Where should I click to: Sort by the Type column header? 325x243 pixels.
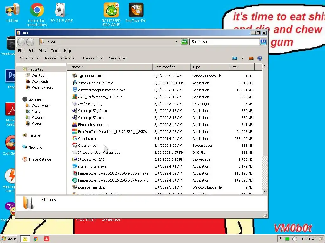(x=210, y=67)
